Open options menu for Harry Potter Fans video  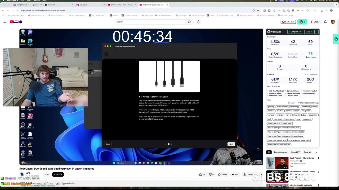318,172
